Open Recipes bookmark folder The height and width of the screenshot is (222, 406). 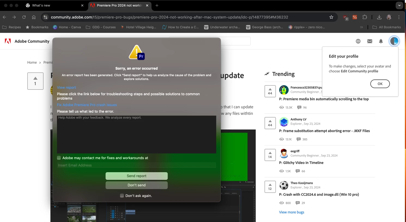[x=11, y=27]
